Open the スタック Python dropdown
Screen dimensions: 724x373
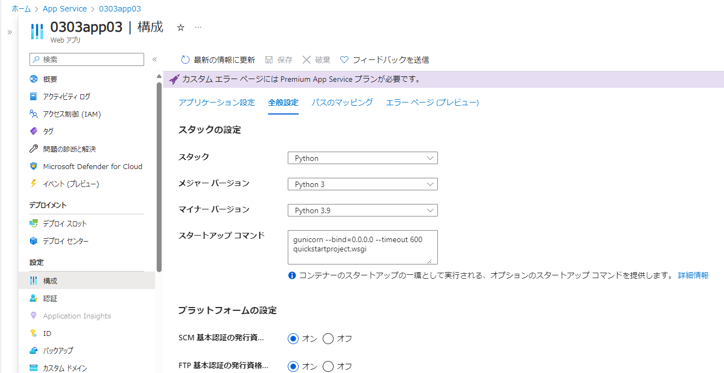[x=363, y=158]
